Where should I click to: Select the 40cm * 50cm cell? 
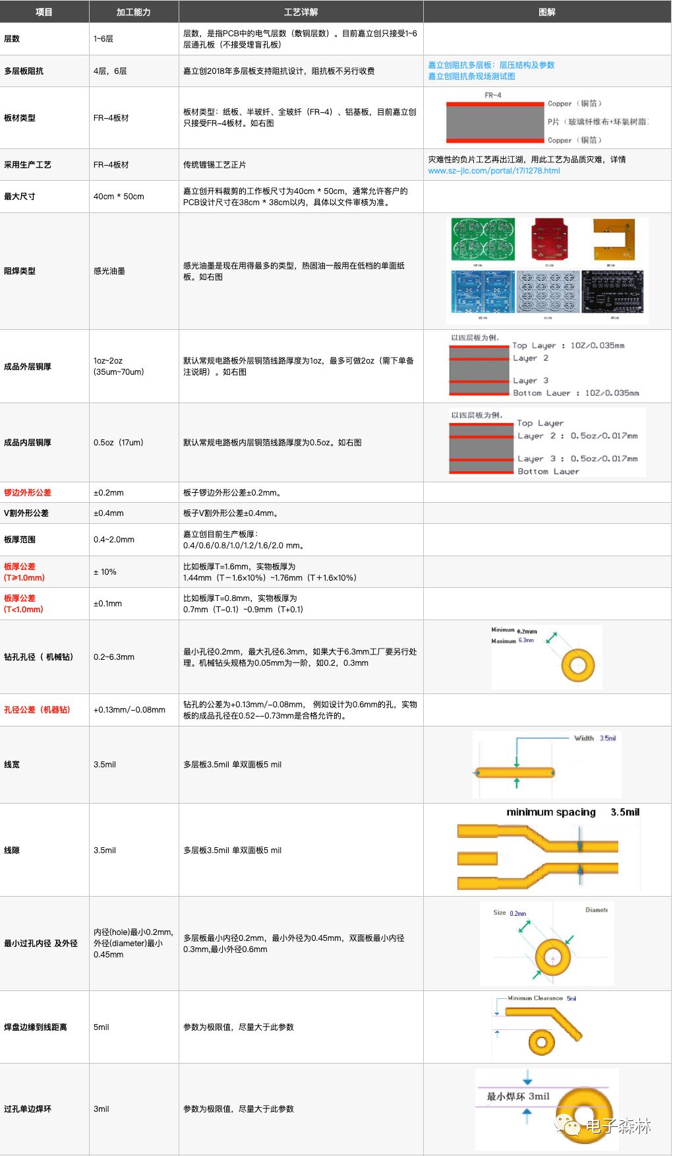119,197
